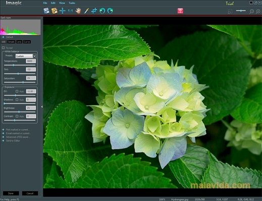Enable Auto checkbox for Contrast
The width and height of the screenshot is (262, 201).
click(x=17, y=116)
